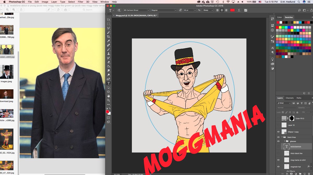Open the Layer menu
The width and height of the screenshot is (313, 175).
pyautogui.click(x=54, y=2)
